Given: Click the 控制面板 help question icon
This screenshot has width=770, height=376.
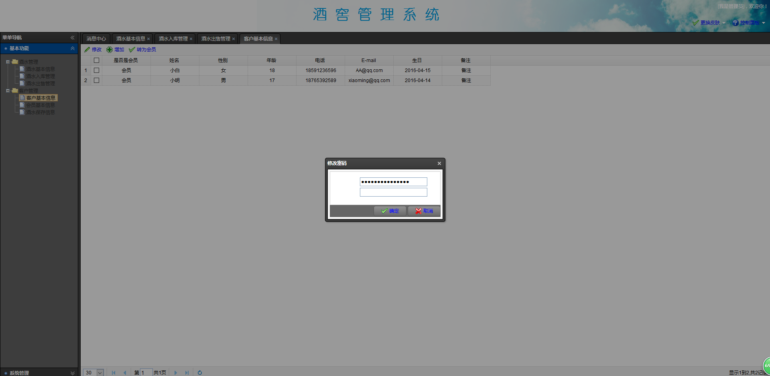Looking at the screenshot, I should [735, 23].
